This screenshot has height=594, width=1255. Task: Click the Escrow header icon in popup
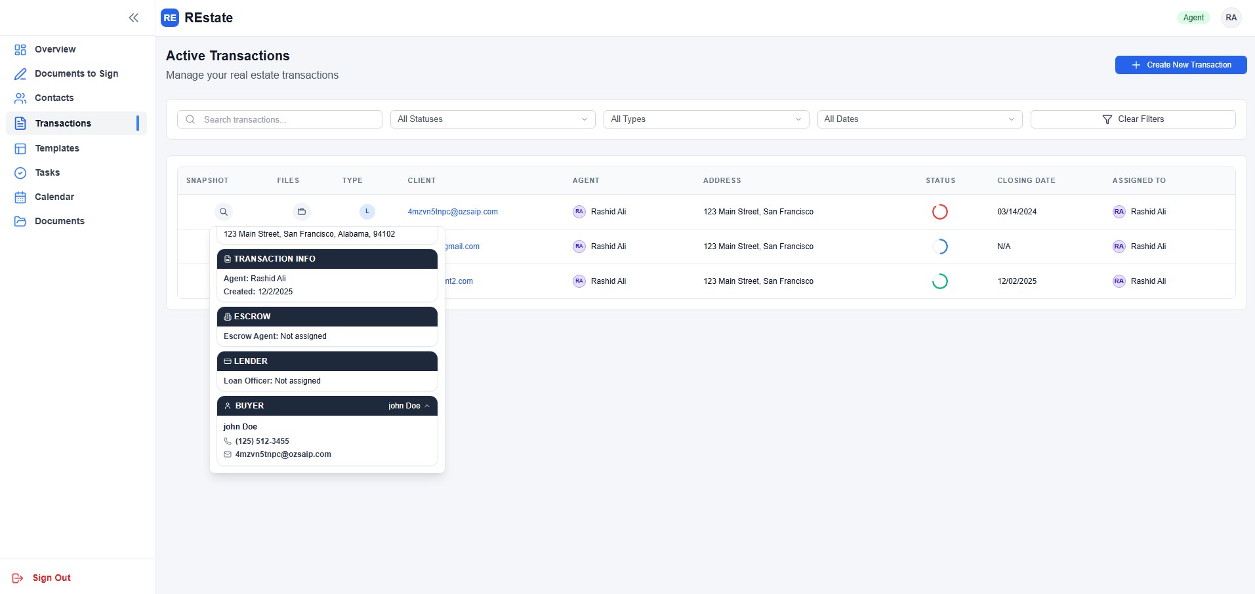[228, 317]
